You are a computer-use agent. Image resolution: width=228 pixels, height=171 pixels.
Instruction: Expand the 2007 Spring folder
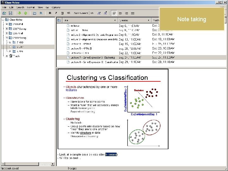7,28
